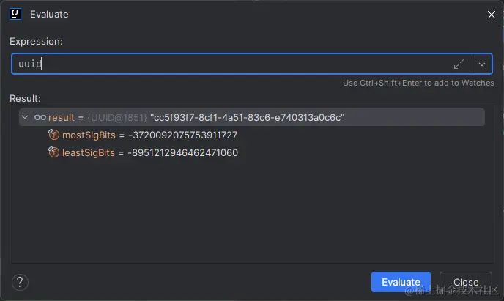The height and width of the screenshot is (301, 504).
Task: Click the mostSigBits numeric value
Action: coord(182,135)
